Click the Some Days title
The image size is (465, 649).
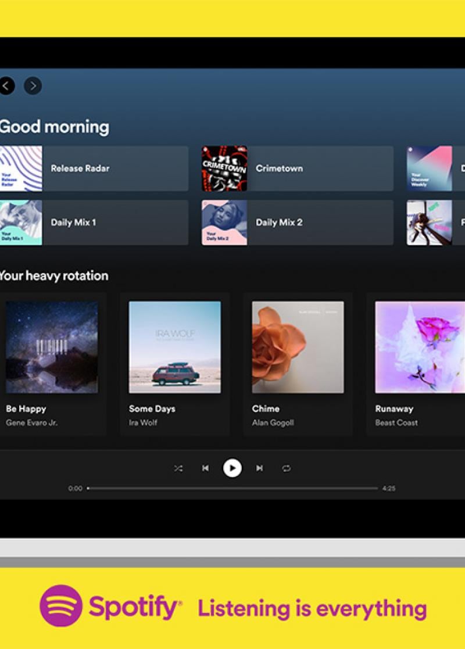[x=152, y=408]
